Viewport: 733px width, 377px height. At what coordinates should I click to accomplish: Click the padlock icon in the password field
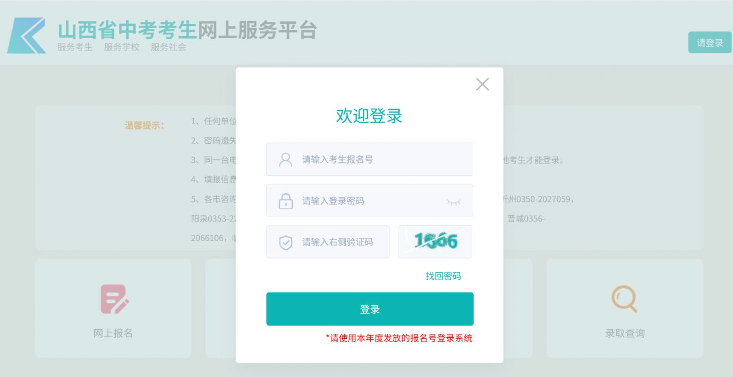click(x=285, y=200)
